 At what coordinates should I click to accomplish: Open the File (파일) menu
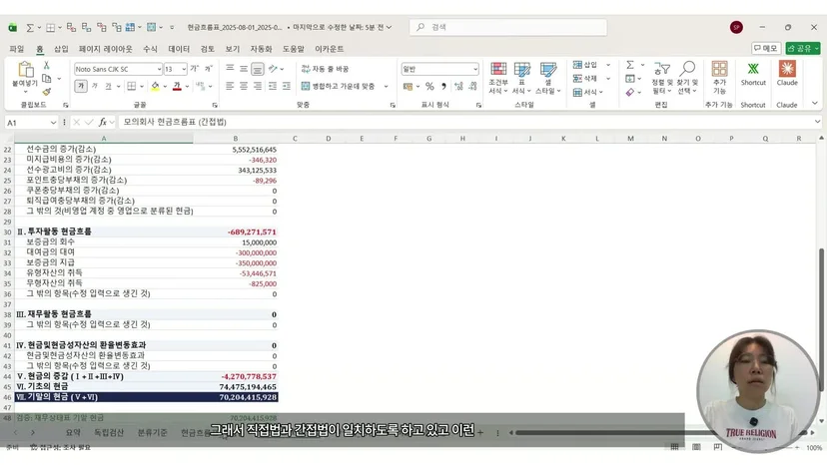[x=17, y=49]
